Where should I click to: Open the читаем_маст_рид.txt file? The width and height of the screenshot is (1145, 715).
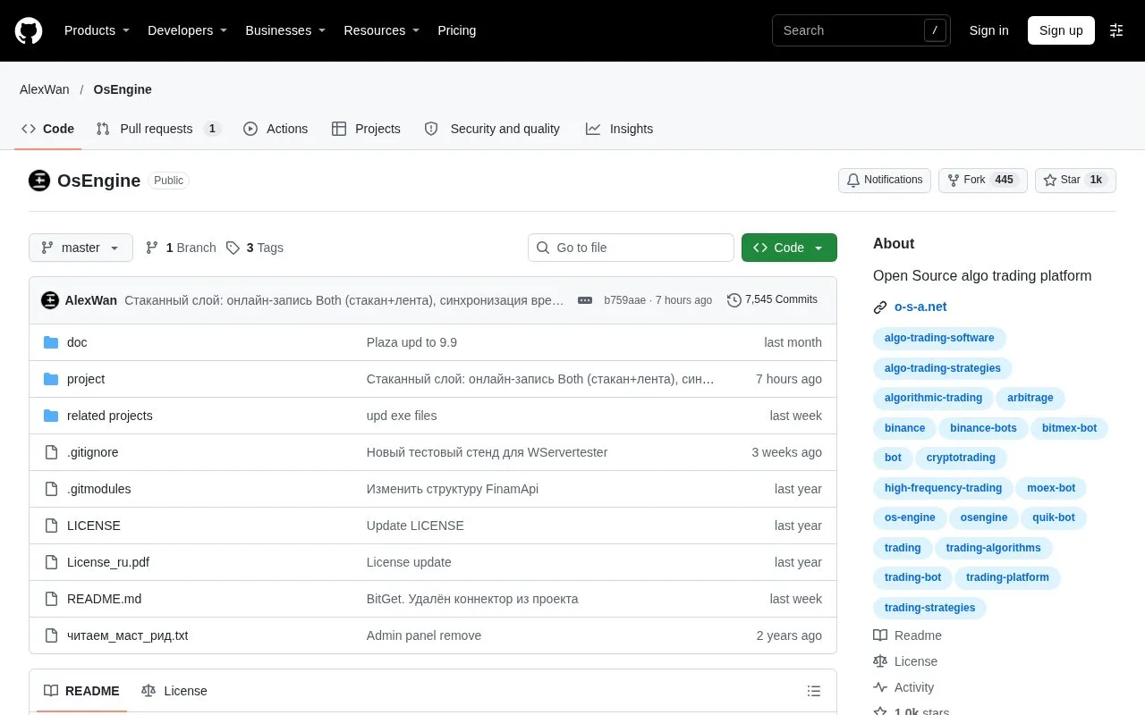pos(127,635)
